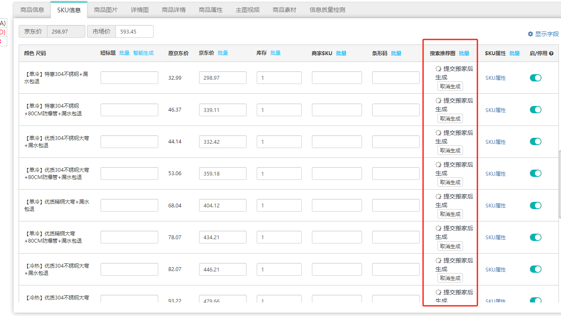Toggle off the first SKU row switch
This screenshot has width=561, height=316.
tap(536, 78)
